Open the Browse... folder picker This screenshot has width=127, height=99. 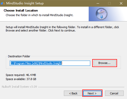tap(105, 63)
